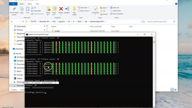Open the Easy access dropdown

[84, 11]
